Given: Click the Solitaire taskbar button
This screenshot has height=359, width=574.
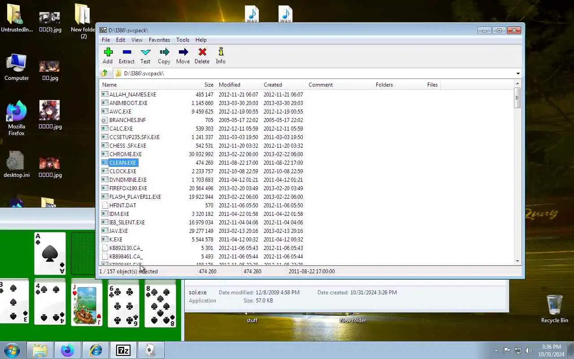Looking at the screenshot, I should point(151,350).
